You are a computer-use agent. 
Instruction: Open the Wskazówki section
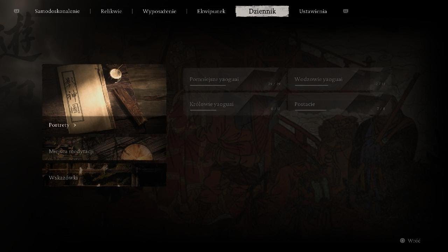point(104,175)
